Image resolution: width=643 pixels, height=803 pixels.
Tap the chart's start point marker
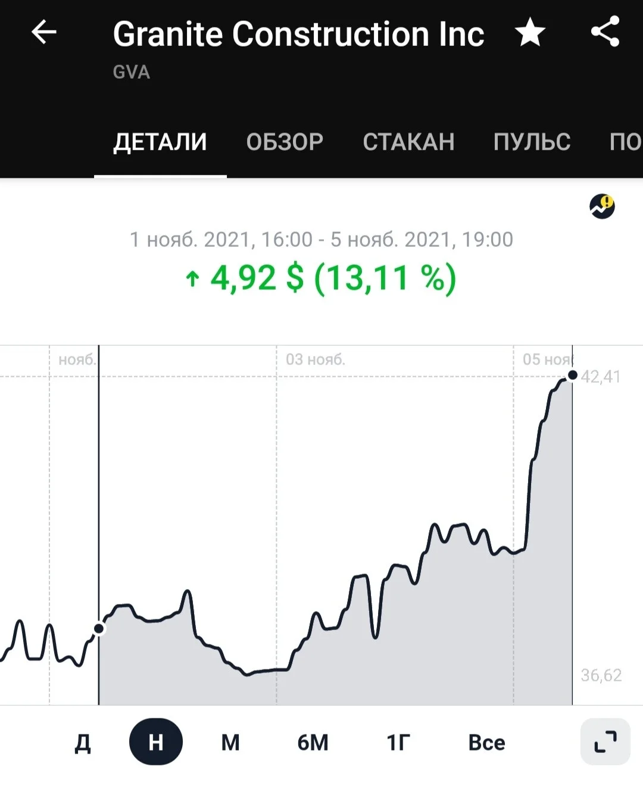tap(99, 628)
